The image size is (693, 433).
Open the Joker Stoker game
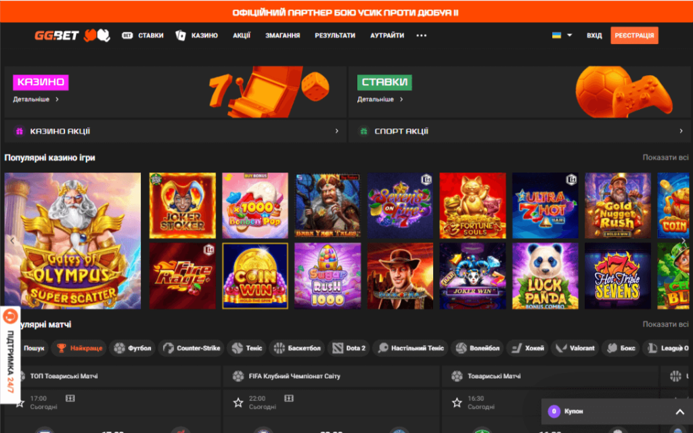(x=183, y=206)
